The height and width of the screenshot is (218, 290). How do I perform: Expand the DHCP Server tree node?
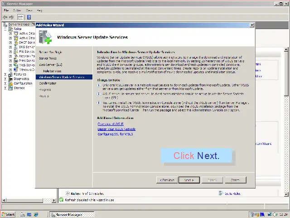(10, 43)
